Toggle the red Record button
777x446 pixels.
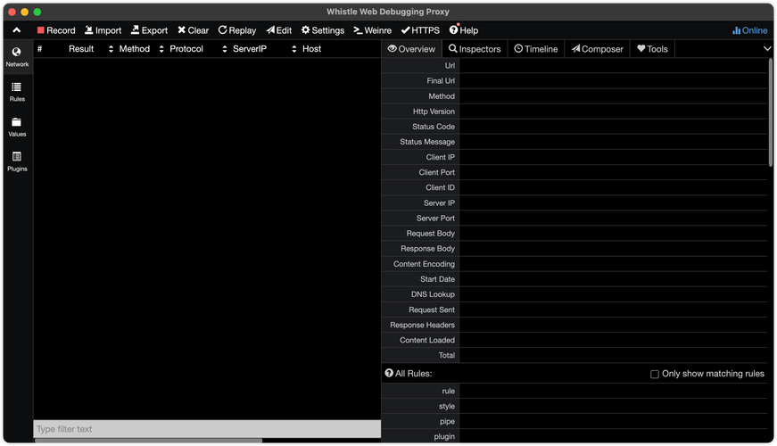[56, 30]
